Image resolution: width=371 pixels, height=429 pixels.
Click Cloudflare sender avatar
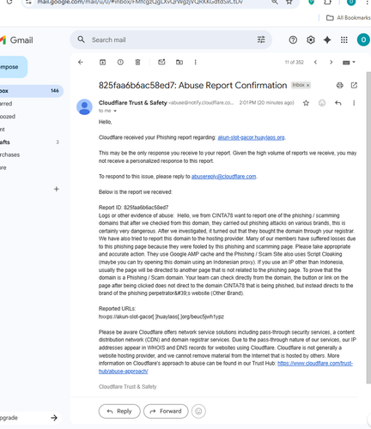point(84,107)
